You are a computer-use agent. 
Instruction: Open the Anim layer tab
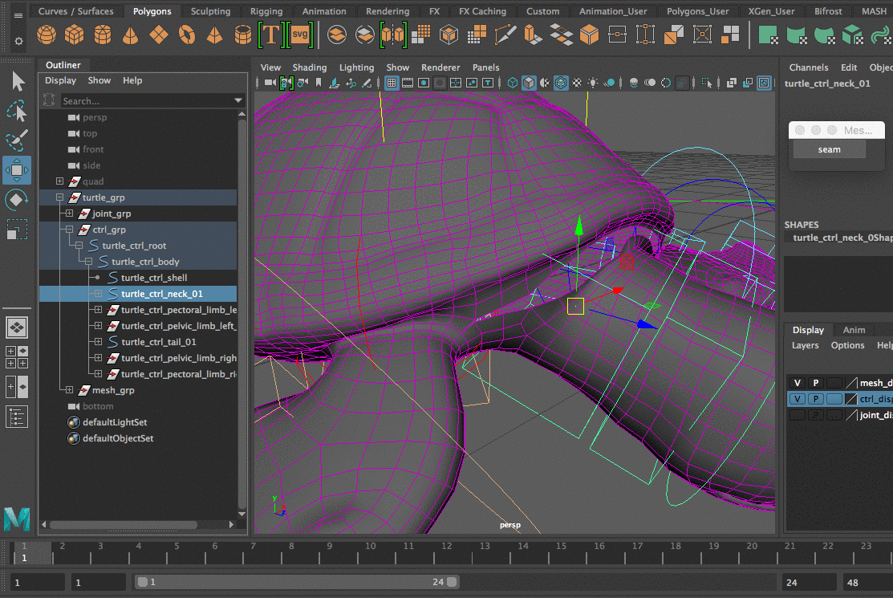[854, 330]
